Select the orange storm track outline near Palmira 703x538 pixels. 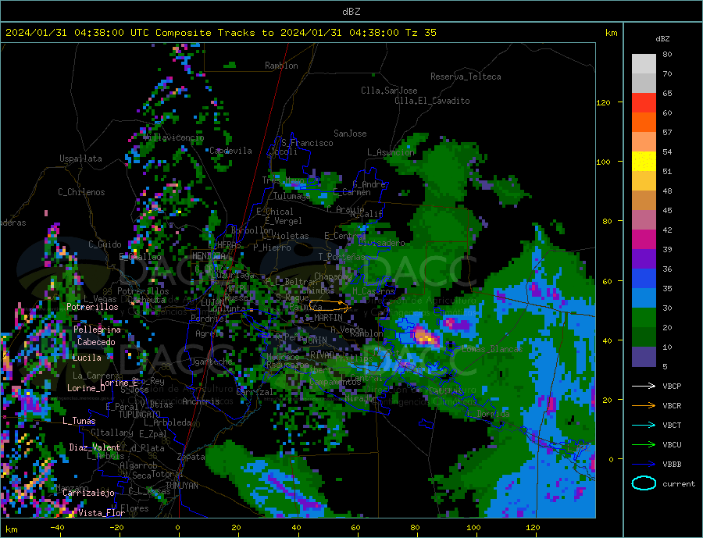coord(329,305)
